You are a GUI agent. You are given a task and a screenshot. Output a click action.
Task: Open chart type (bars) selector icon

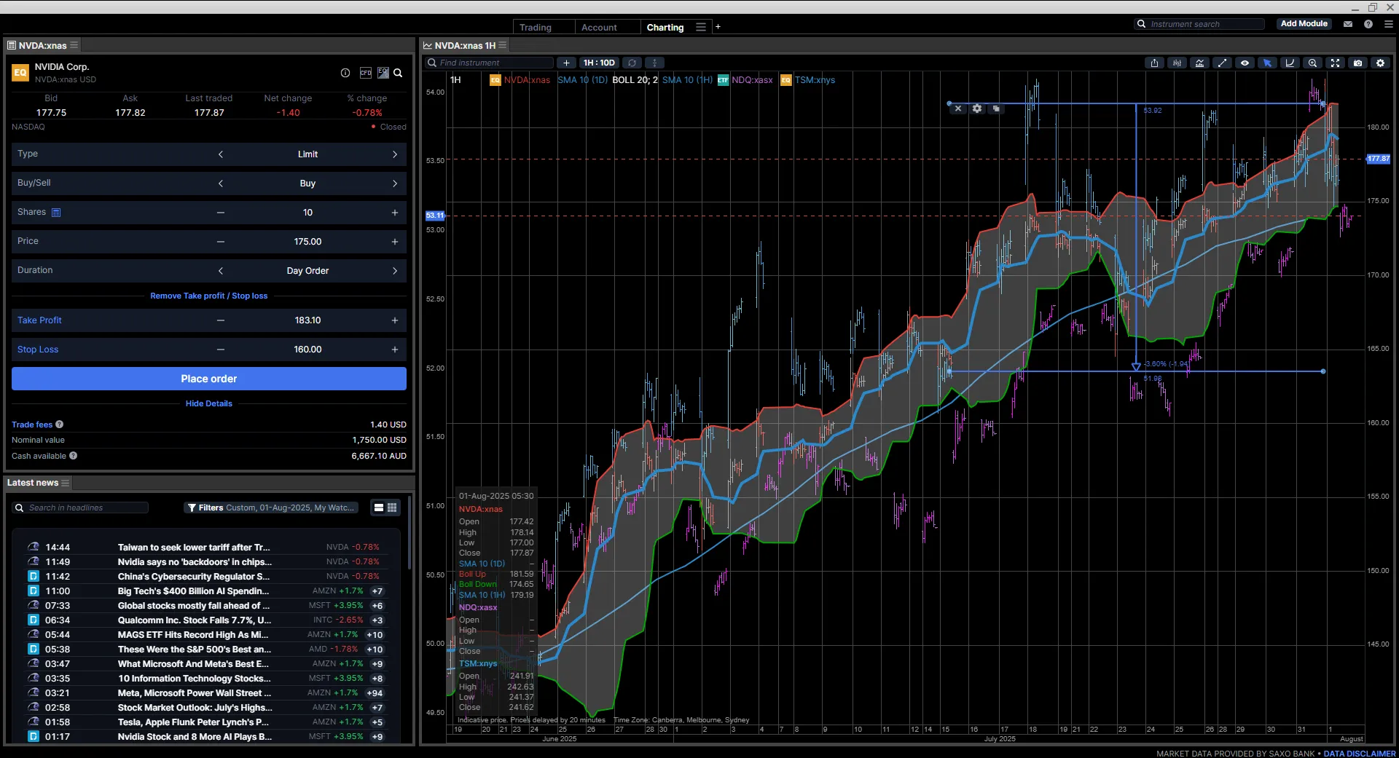pos(1177,63)
